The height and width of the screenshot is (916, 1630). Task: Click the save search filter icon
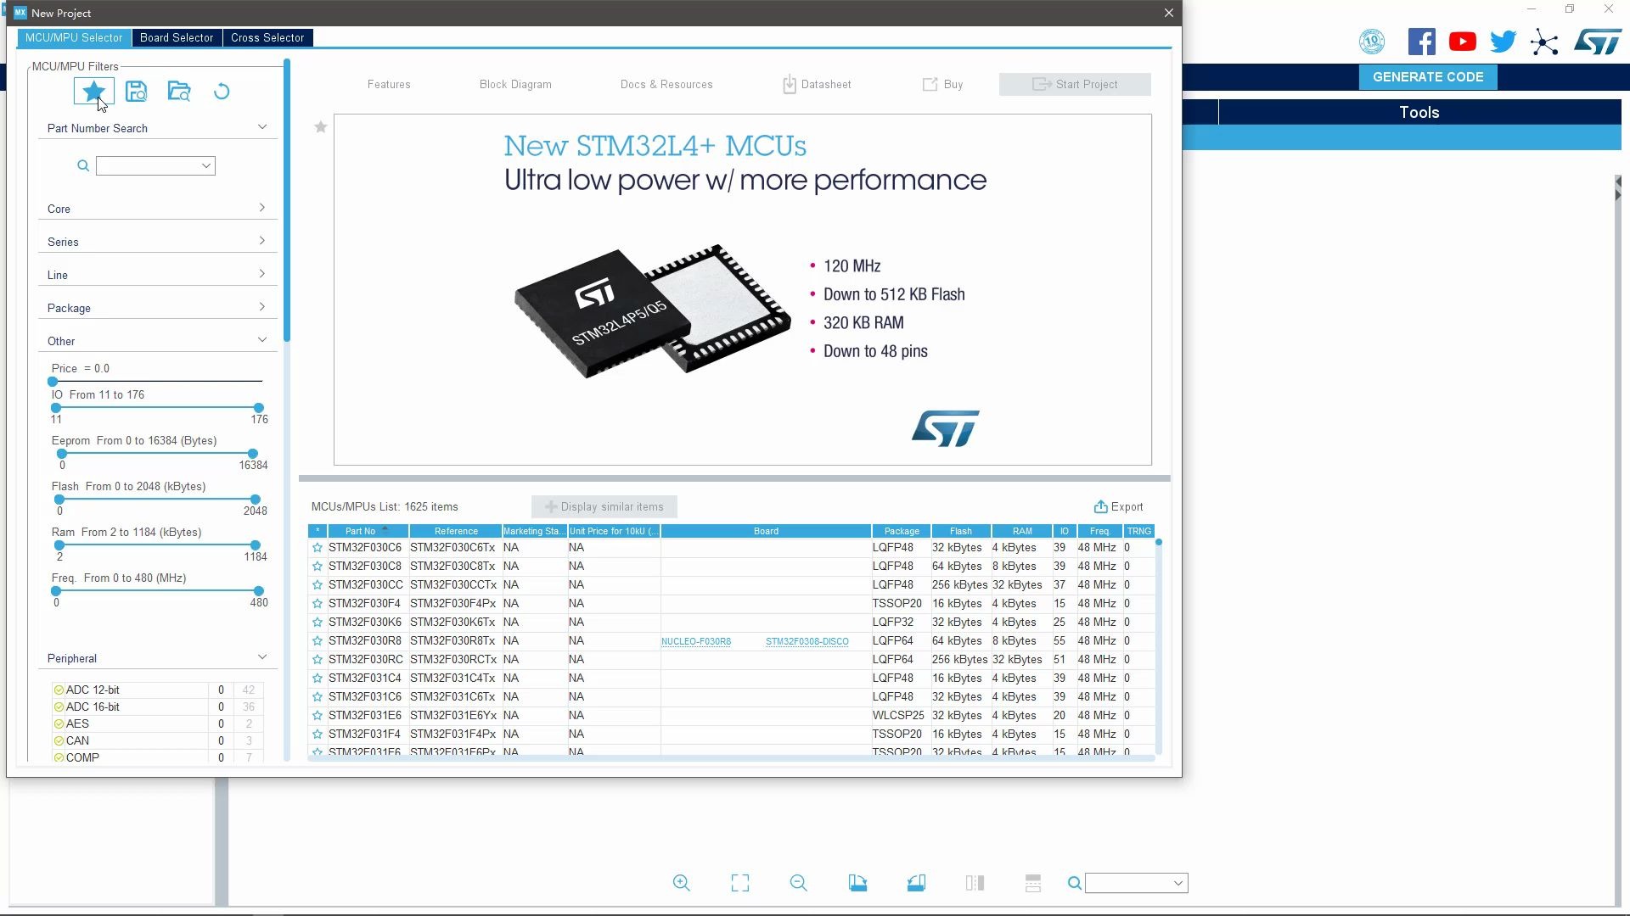(136, 91)
